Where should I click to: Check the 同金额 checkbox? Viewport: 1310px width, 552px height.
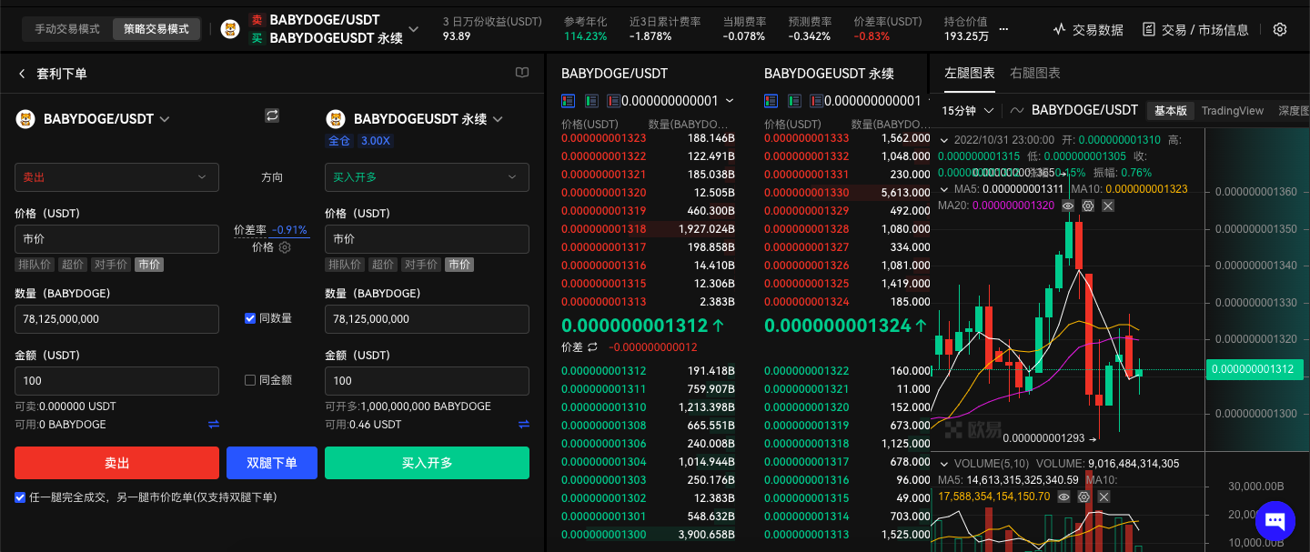pos(250,380)
